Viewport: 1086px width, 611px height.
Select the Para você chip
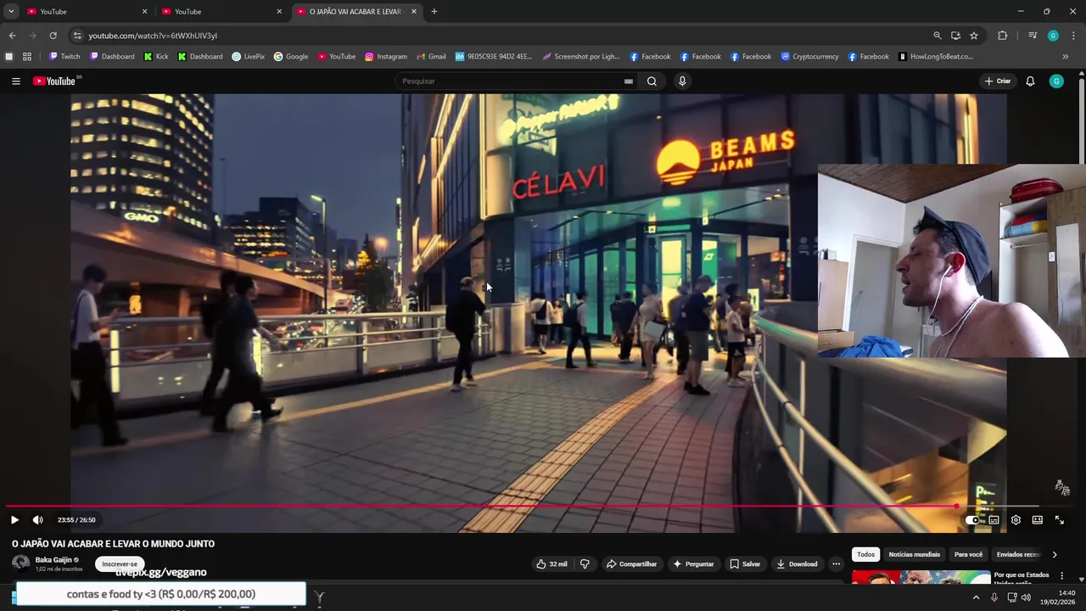click(x=968, y=555)
